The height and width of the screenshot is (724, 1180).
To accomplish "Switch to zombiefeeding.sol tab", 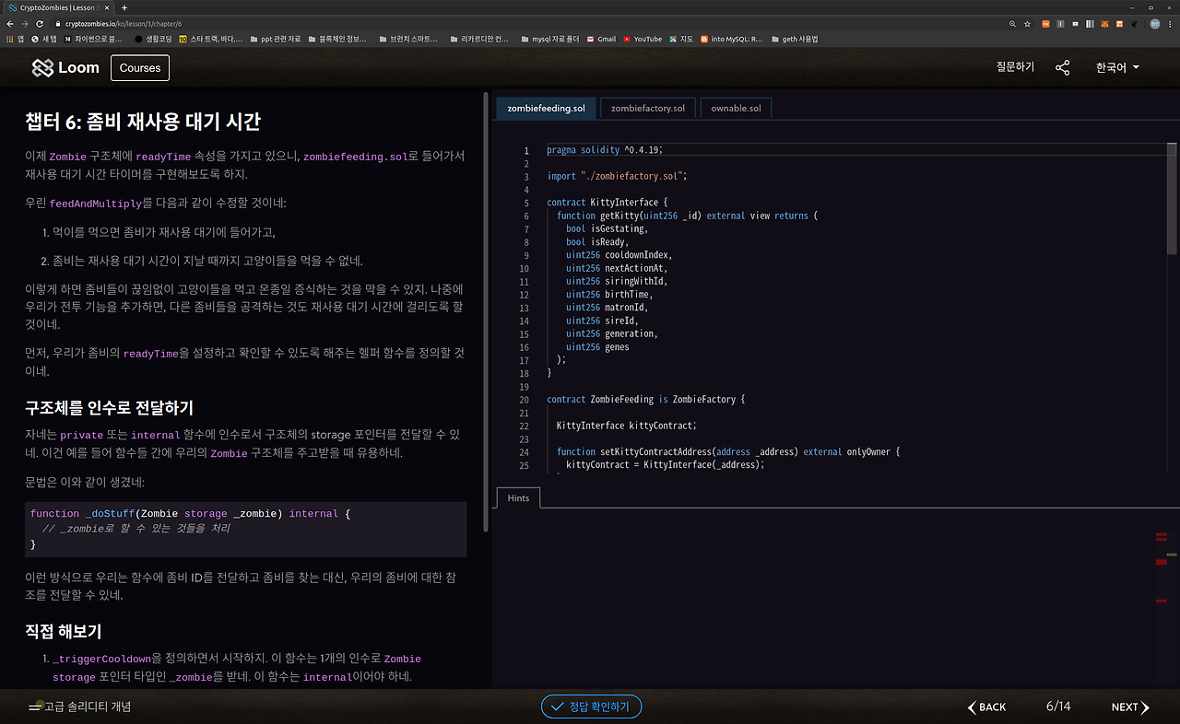I will click(548, 108).
